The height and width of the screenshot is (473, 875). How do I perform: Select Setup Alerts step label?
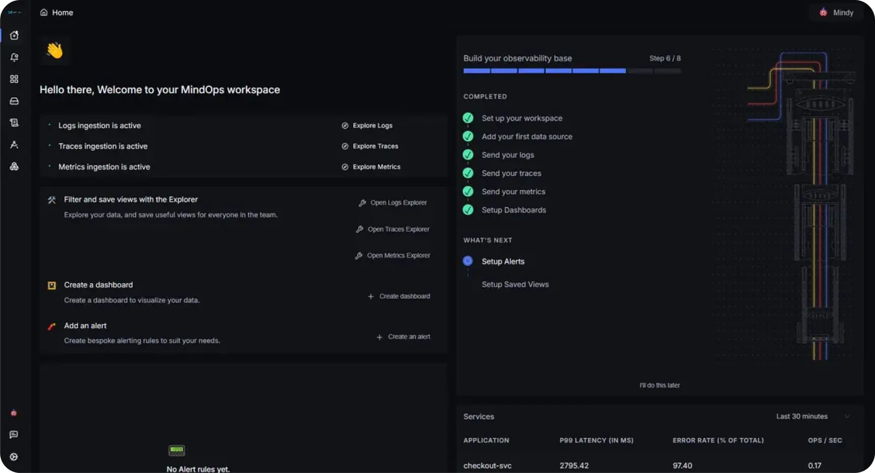coord(503,261)
